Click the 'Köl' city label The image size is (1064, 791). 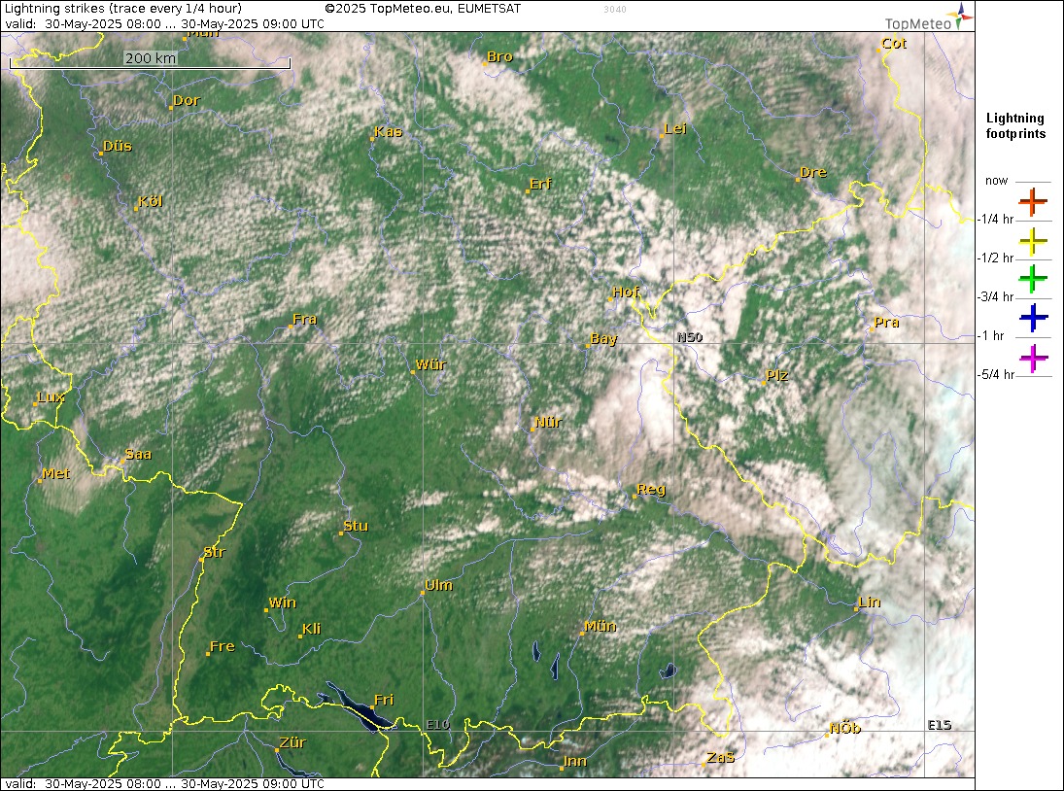pos(150,201)
